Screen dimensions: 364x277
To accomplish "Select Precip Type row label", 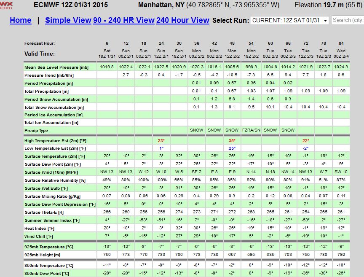I will [36, 131].
